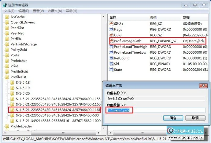The width and height of the screenshot is (211, 143).
Task: Click the Ports folder icon
Action: 7,55
